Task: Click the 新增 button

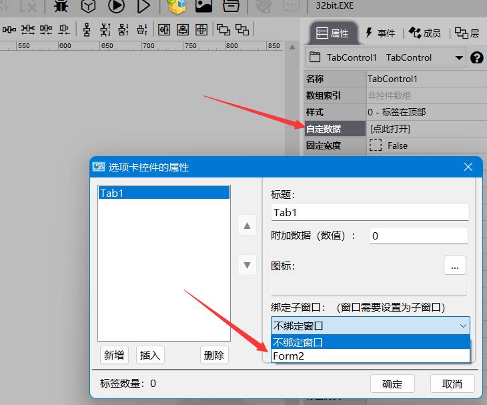Action: (x=114, y=355)
